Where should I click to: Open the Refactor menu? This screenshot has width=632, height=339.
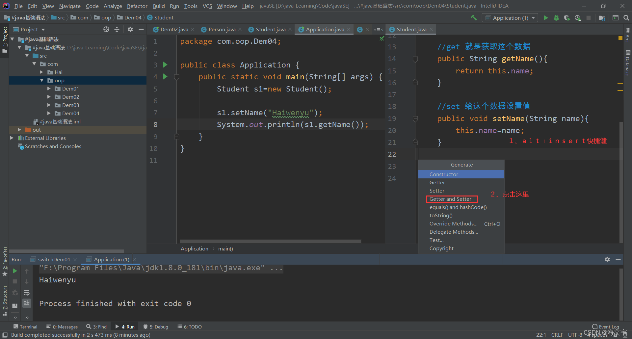(x=137, y=6)
